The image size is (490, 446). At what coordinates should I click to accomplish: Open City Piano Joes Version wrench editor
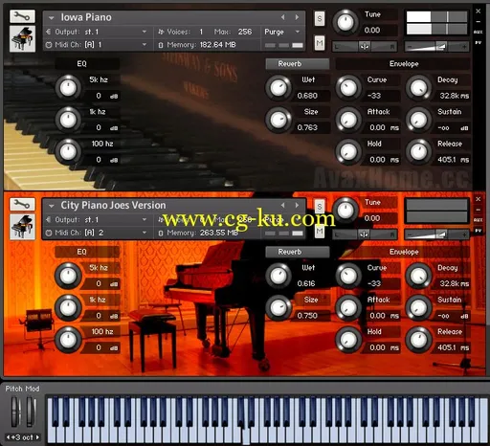tap(22, 204)
